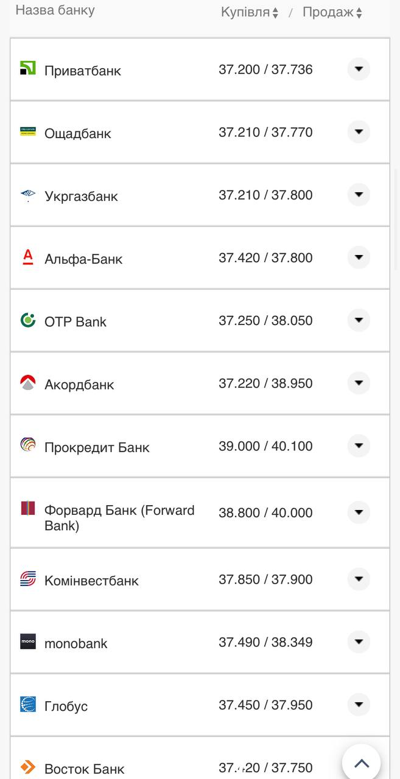Click the Ощадбанк logo icon

(x=28, y=131)
